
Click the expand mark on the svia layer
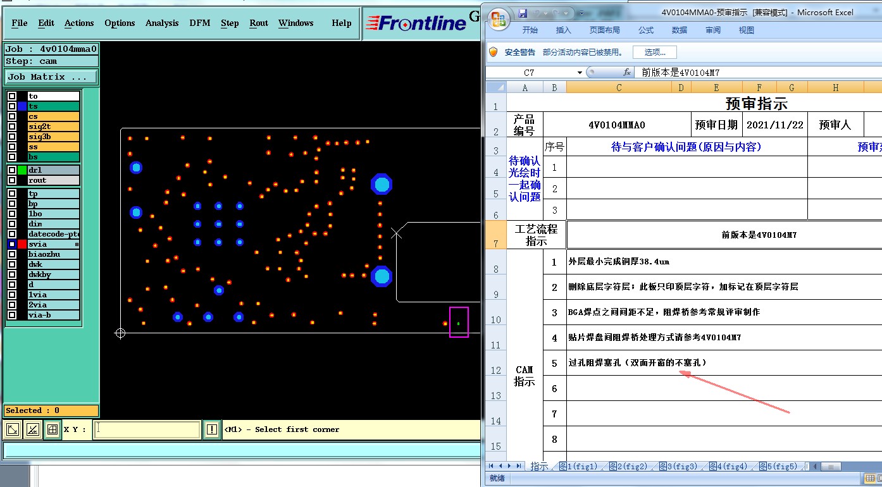77,244
